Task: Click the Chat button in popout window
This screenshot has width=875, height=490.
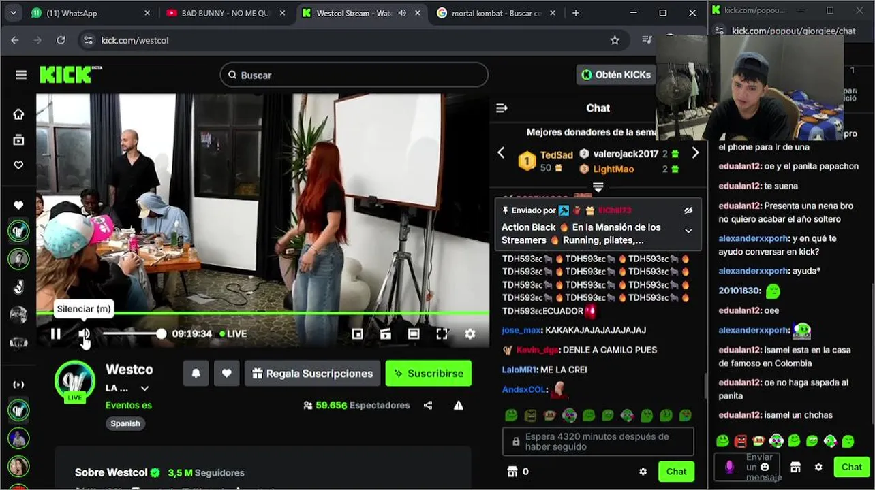Action: pos(851,467)
